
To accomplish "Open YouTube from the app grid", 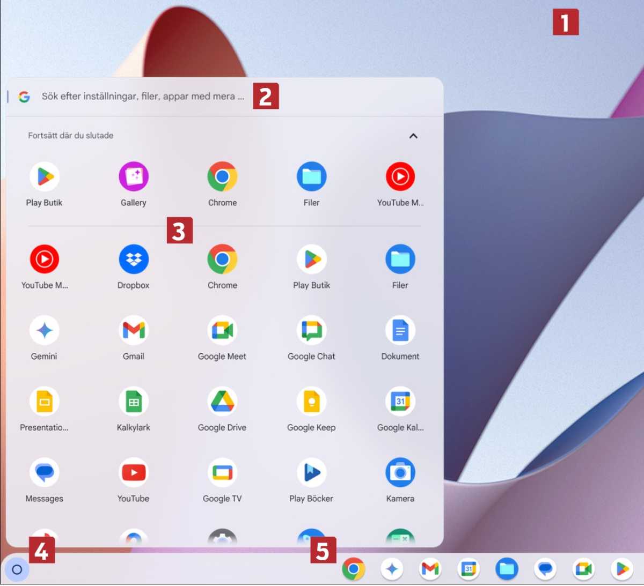I will (x=133, y=473).
